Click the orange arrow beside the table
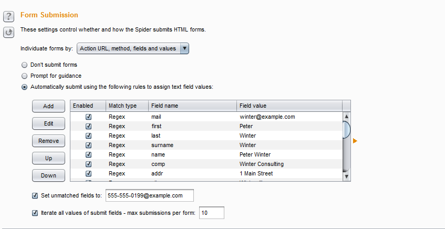 355,141
